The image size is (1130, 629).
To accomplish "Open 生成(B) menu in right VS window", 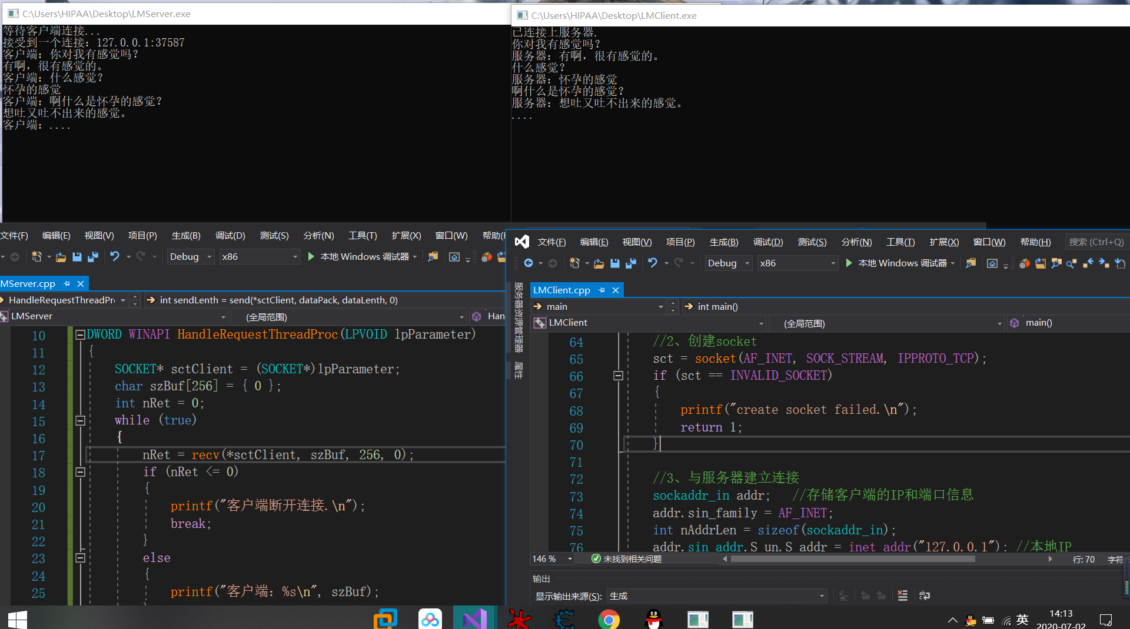I will click(724, 242).
